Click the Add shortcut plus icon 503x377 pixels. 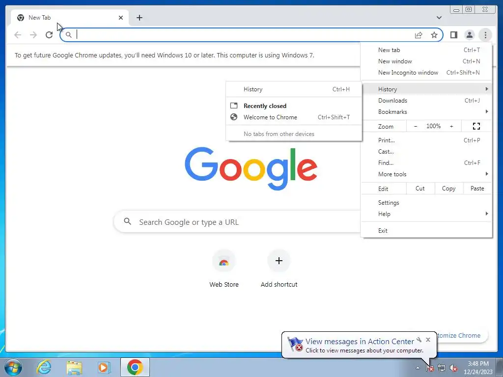pyautogui.click(x=279, y=261)
